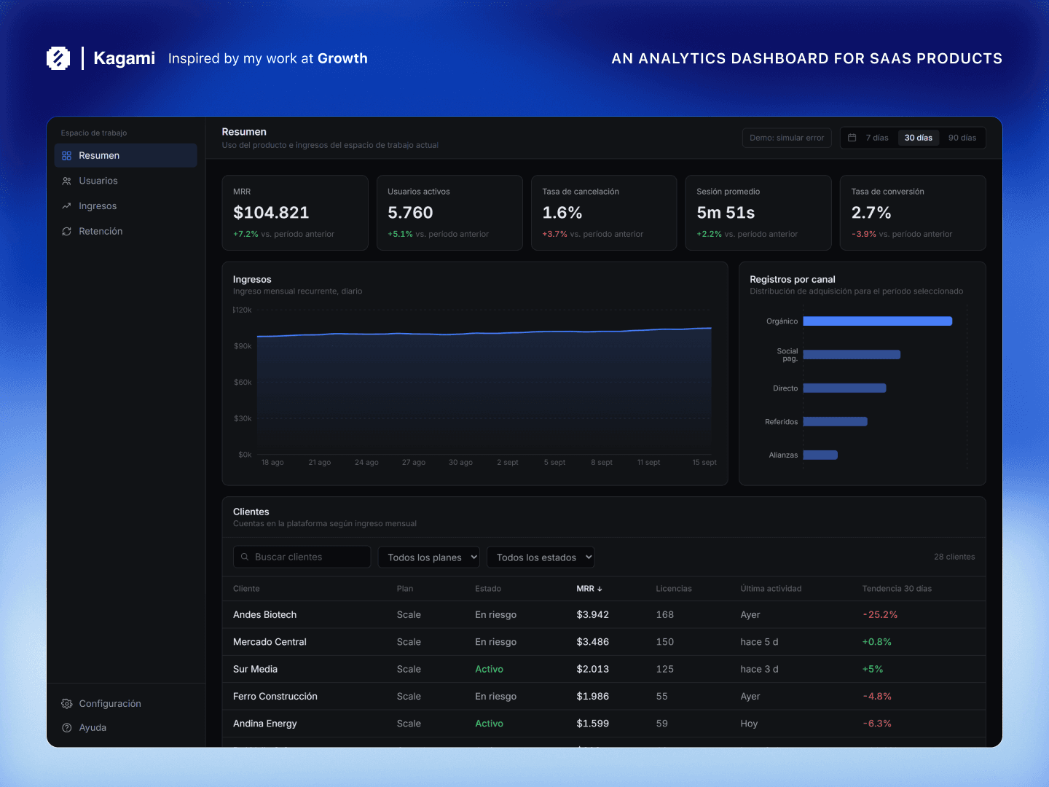Click the calendar icon beside 7 días

(x=852, y=138)
